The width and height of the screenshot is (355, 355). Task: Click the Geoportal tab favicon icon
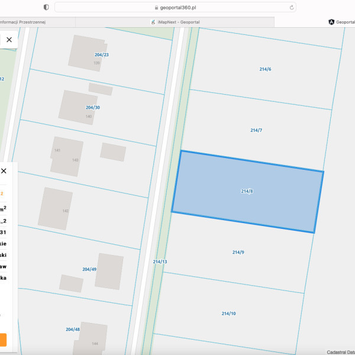point(331,22)
